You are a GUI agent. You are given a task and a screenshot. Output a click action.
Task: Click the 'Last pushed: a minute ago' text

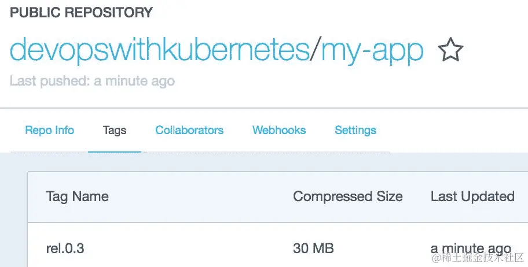(x=92, y=81)
